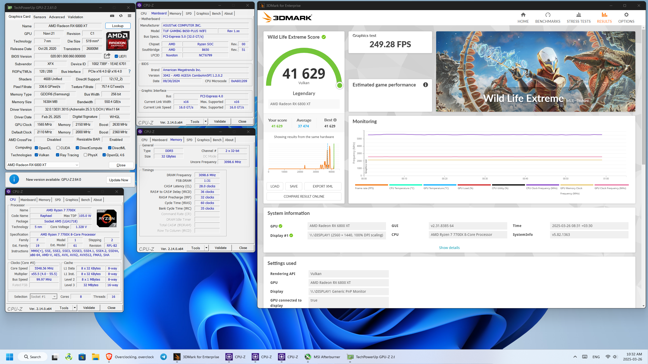Open the network Wi-Fi tray icon
The image size is (648, 364).
607,357
